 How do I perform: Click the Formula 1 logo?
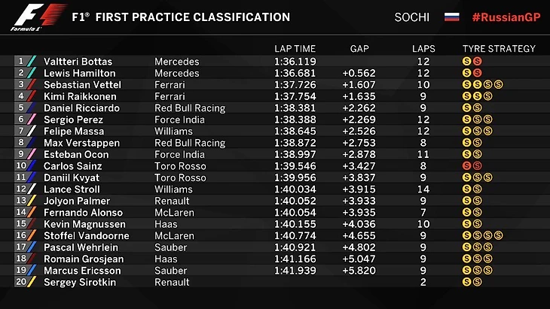pos(28,18)
